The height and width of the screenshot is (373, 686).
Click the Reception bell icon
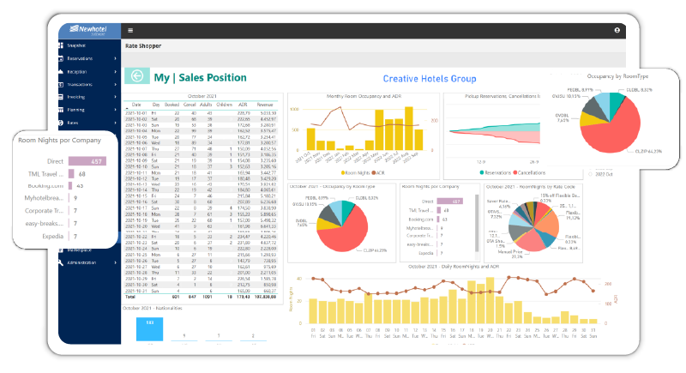(61, 71)
